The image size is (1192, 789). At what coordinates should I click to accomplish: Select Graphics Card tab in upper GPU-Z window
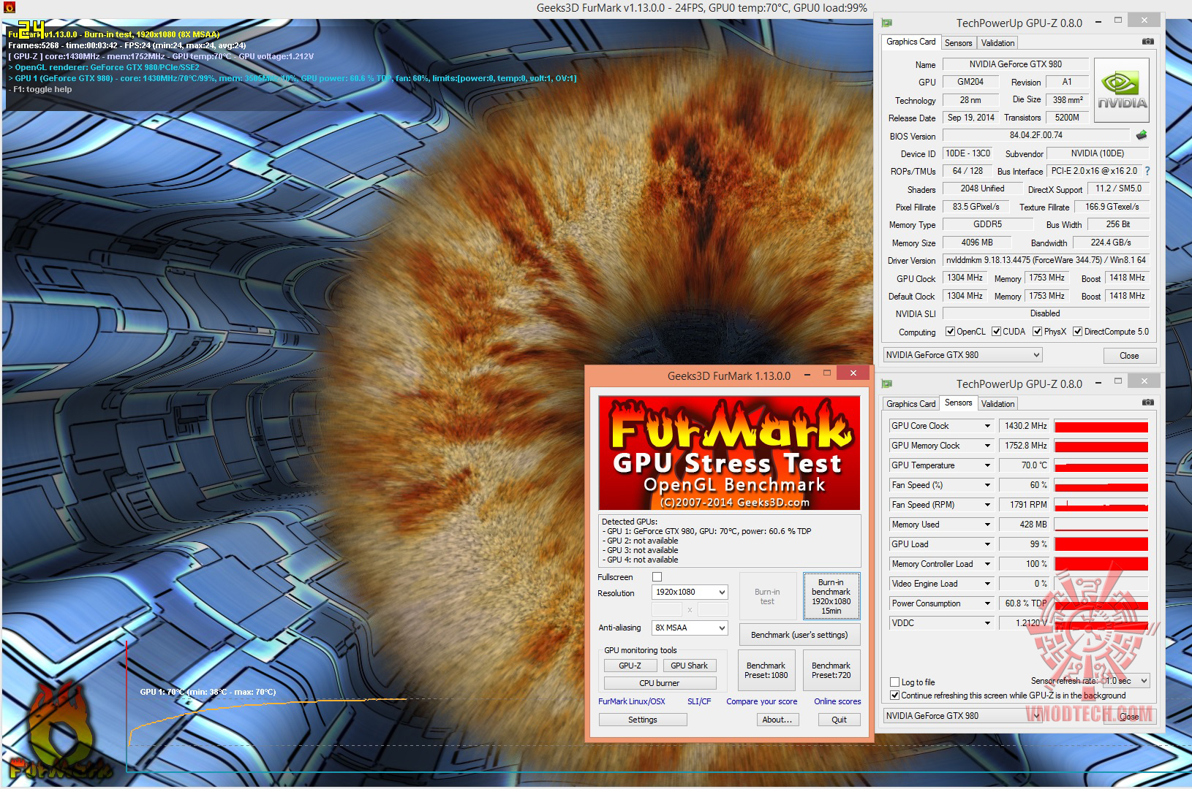coord(910,42)
